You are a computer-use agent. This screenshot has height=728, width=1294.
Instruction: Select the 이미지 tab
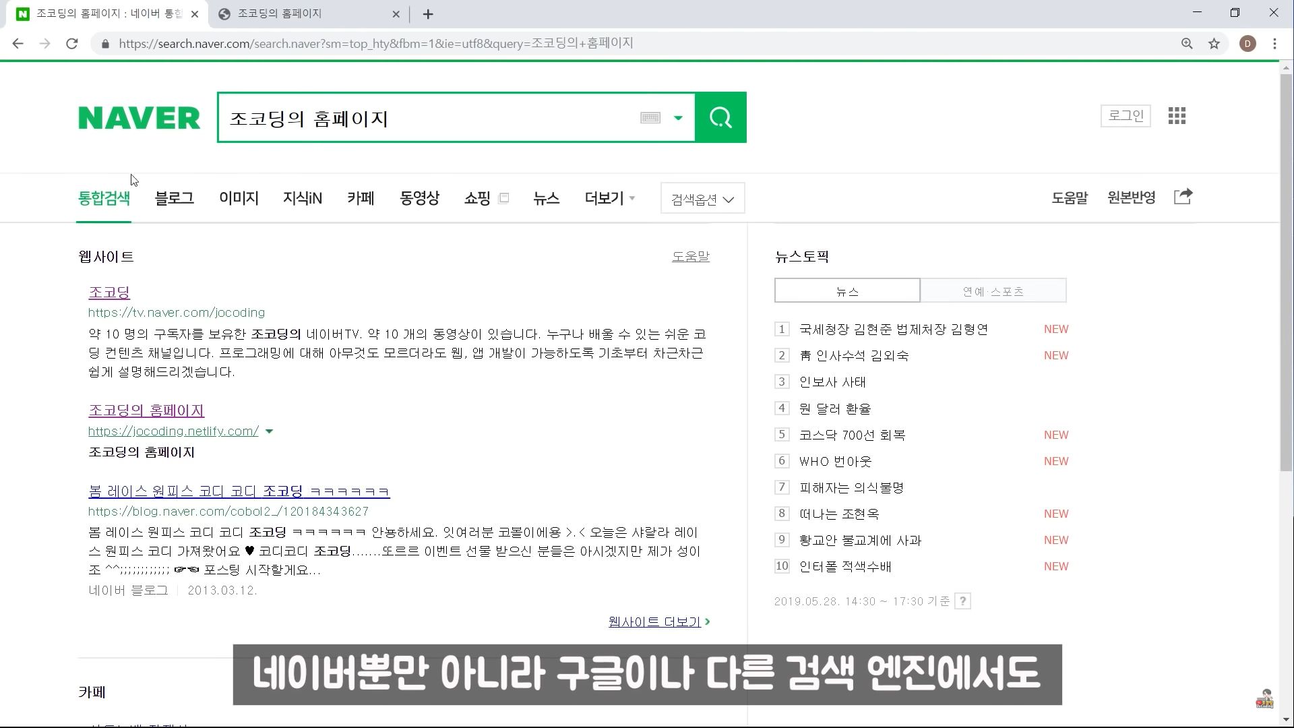pos(239,198)
